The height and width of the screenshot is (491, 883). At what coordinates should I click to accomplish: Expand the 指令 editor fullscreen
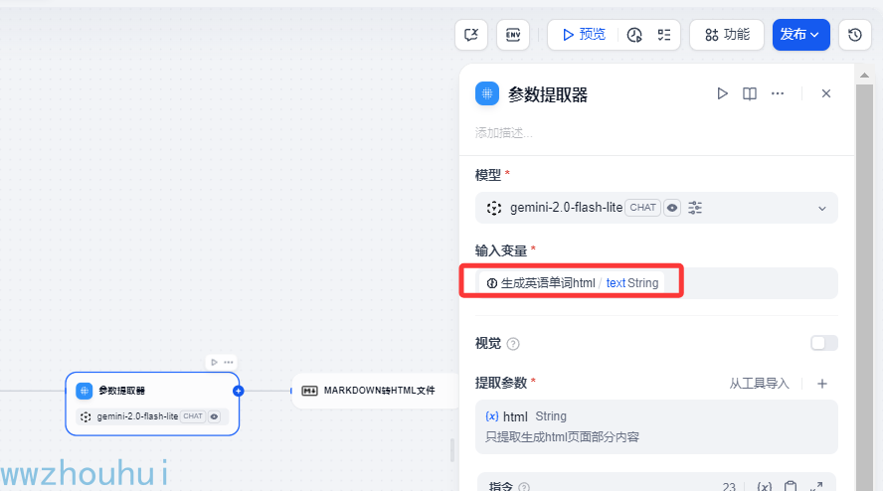pyautogui.click(x=816, y=486)
